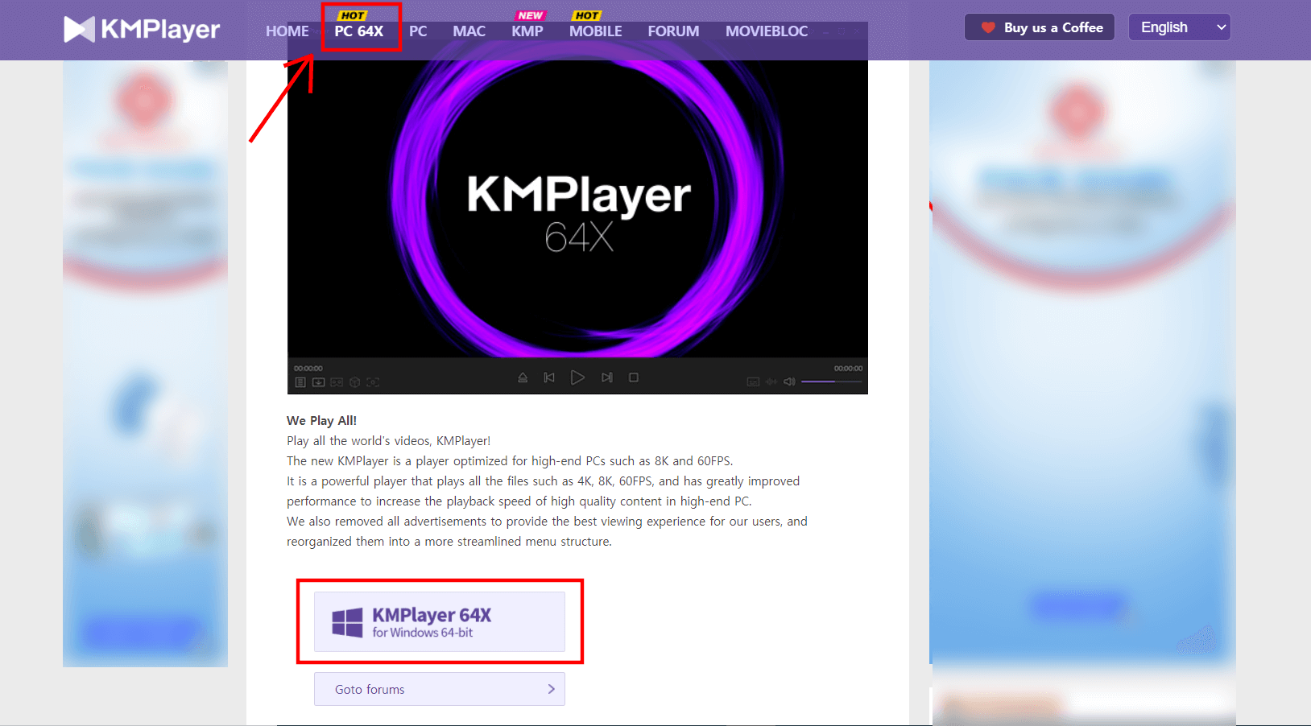The width and height of the screenshot is (1311, 726).
Task: Click the blurred right sidebar advertisement
Action: [1082, 362]
